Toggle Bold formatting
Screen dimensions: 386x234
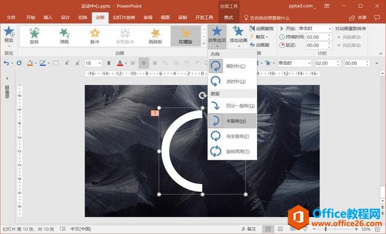click(x=109, y=63)
